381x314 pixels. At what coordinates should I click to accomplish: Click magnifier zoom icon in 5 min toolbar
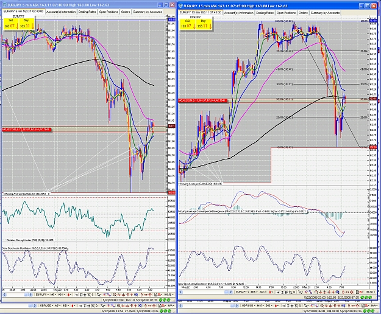(115, 295)
